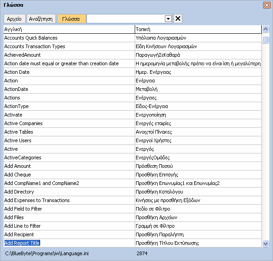Click the 2874 count in status bar

click(142, 253)
